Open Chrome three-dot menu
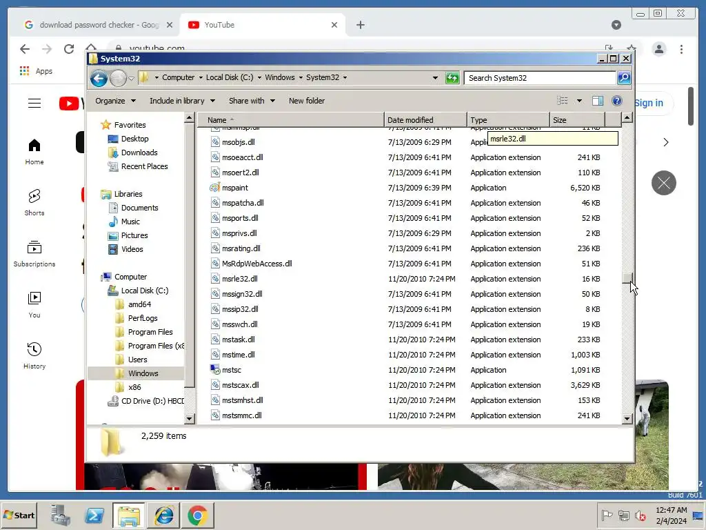The height and width of the screenshot is (530, 706). click(681, 49)
